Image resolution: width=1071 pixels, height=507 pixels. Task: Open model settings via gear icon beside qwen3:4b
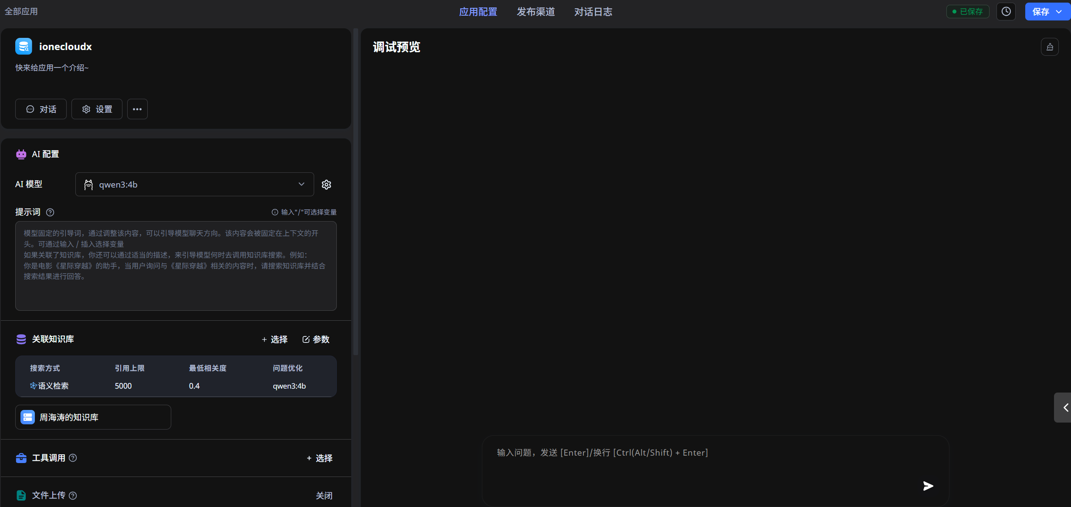pyautogui.click(x=326, y=184)
